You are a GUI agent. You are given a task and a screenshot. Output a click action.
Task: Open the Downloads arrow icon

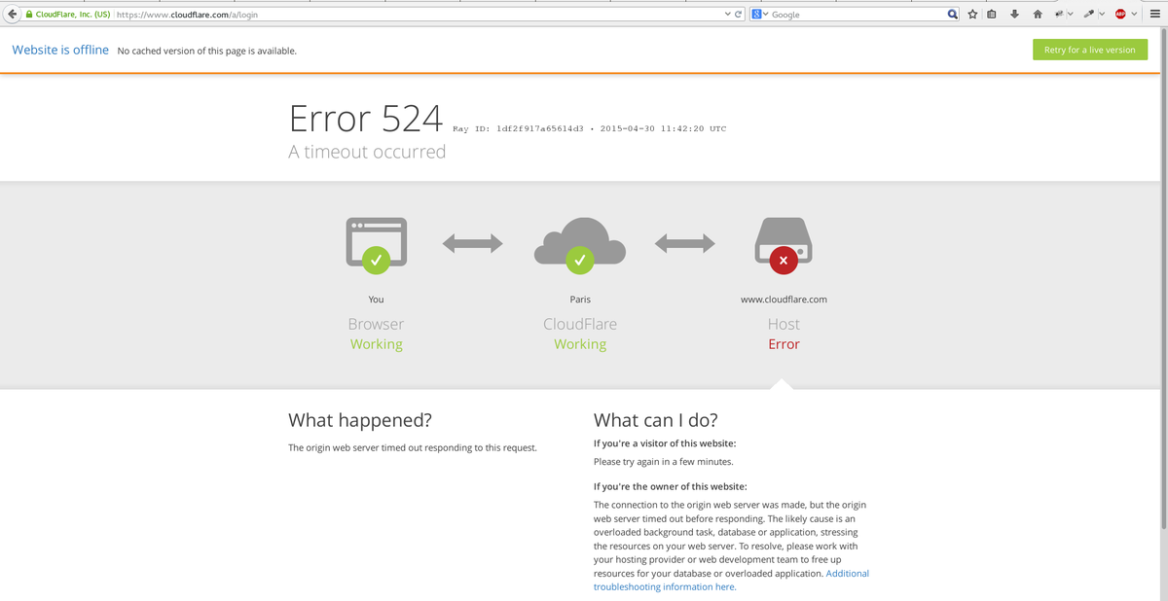[x=1014, y=15]
